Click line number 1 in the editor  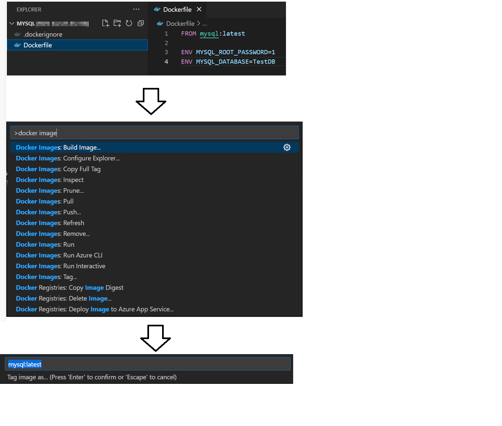point(166,34)
